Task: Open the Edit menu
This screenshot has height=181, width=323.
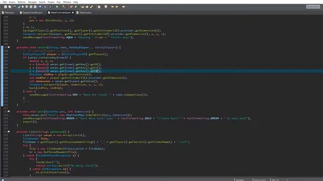Action: pyautogui.click(x=5, y=2)
